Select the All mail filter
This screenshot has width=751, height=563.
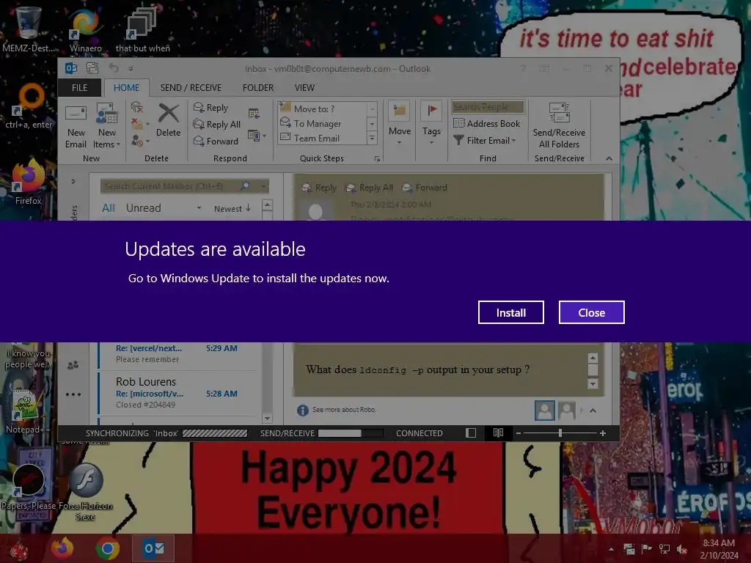click(x=109, y=207)
